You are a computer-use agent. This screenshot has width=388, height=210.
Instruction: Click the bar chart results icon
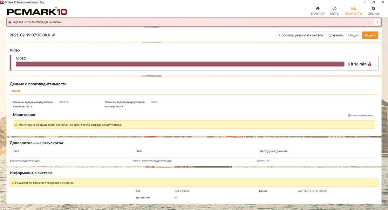[353, 8]
